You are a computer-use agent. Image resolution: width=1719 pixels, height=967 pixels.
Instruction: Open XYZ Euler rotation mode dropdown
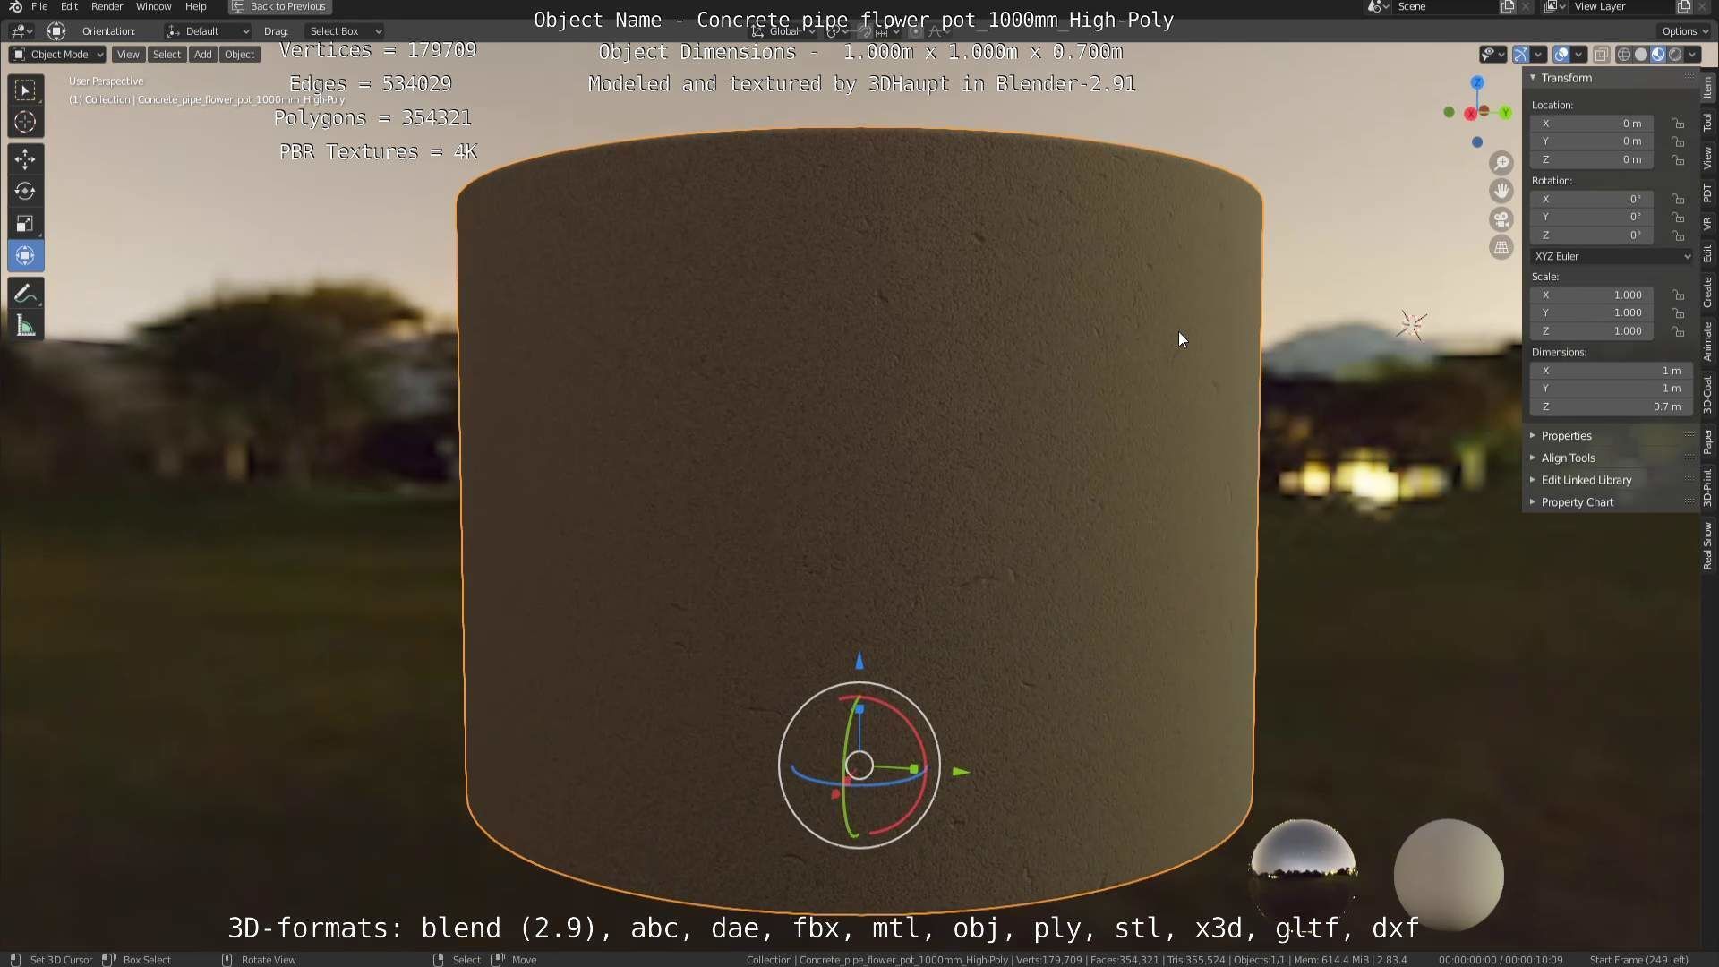[1611, 256]
